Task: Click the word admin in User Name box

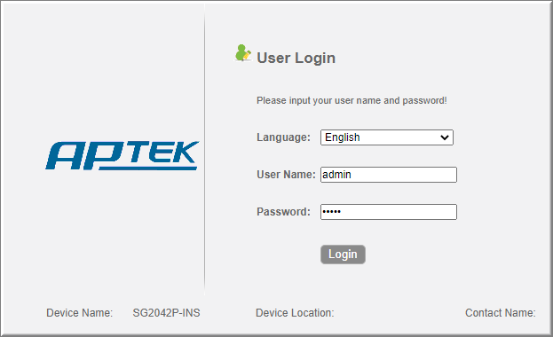Action: 336,175
